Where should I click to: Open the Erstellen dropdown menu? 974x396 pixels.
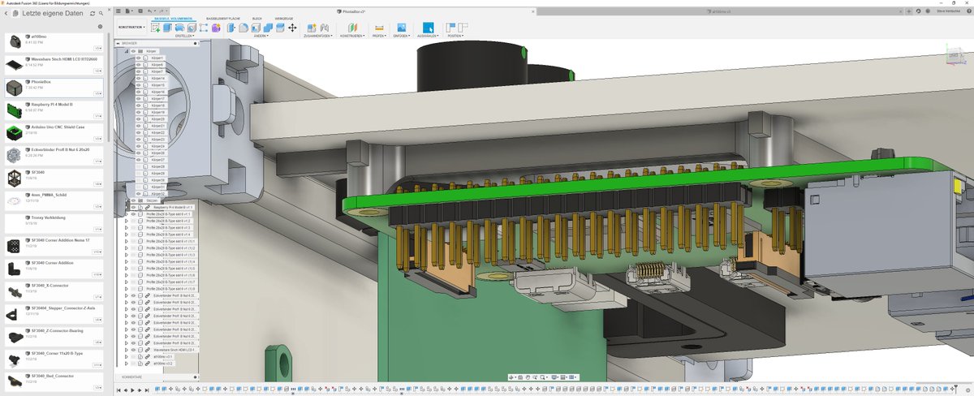pos(183,36)
